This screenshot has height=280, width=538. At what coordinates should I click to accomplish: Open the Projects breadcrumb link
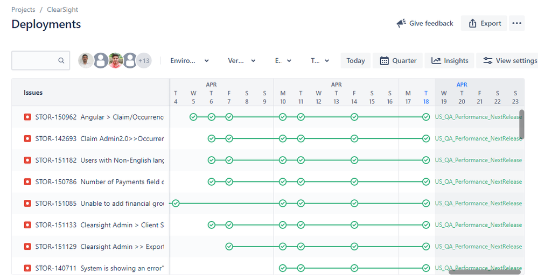pos(23,10)
